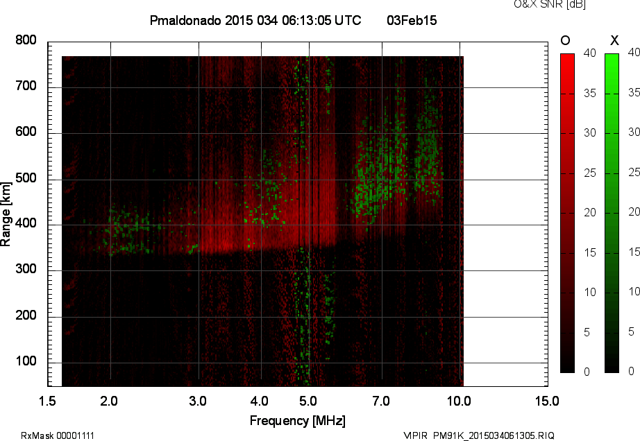Click the 0 value on the O color scale
Screen dimensions: 640x441
tap(587, 372)
